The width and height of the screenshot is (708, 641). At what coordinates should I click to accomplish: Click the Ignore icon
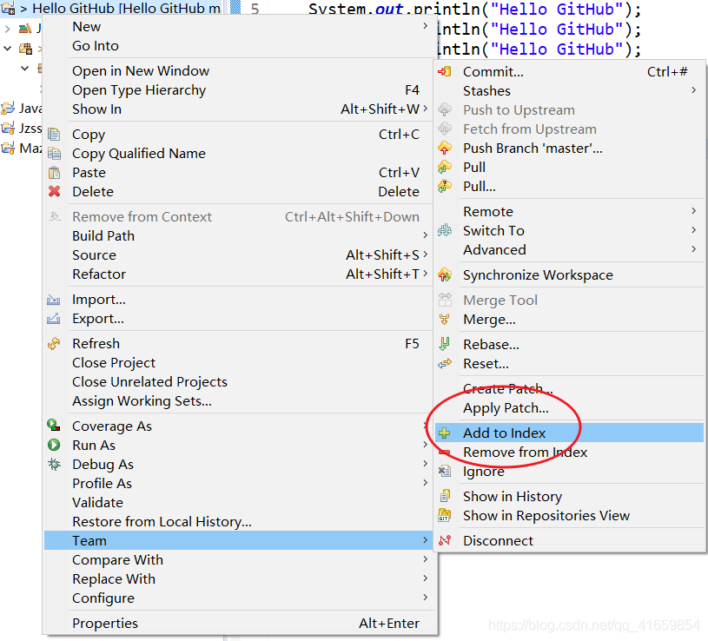[x=445, y=472]
